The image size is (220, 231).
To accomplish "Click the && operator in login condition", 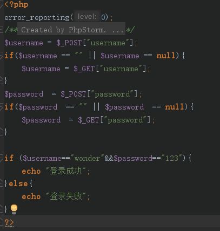I will click(x=109, y=158).
